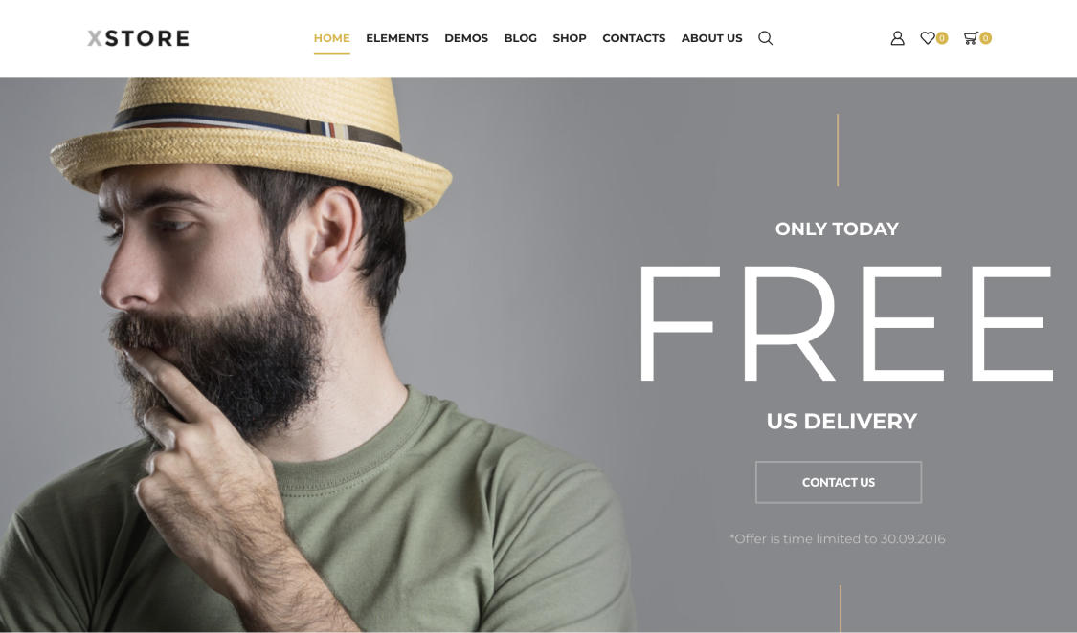Click the wishlist count badge
The image size is (1077, 633).
tap(942, 38)
